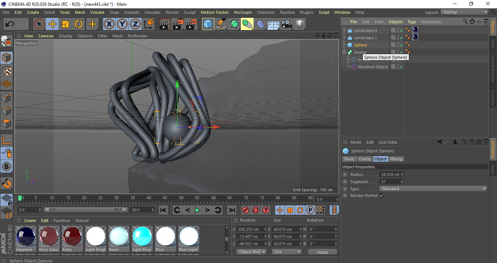Click the Make Editable icon

pyautogui.click(x=7, y=42)
